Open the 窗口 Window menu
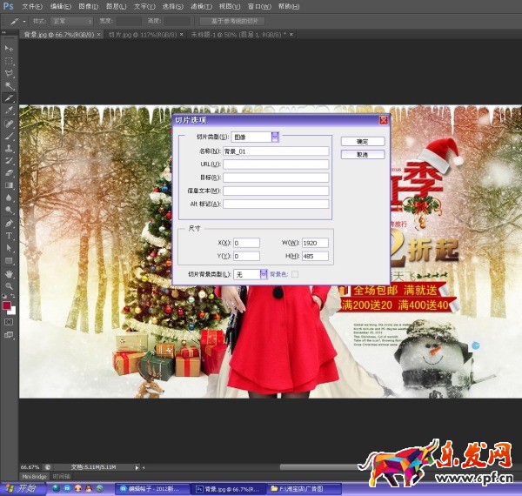 click(x=259, y=6)
